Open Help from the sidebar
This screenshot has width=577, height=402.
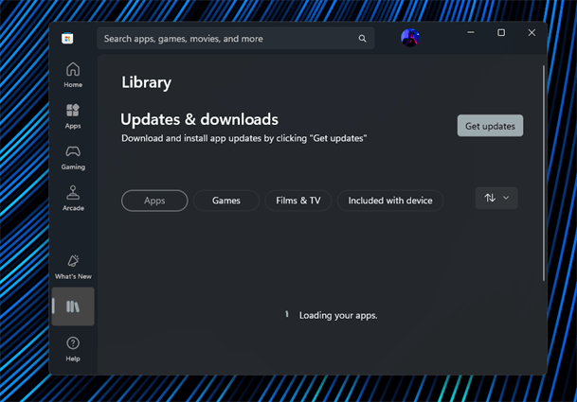[x=73, y=349]
